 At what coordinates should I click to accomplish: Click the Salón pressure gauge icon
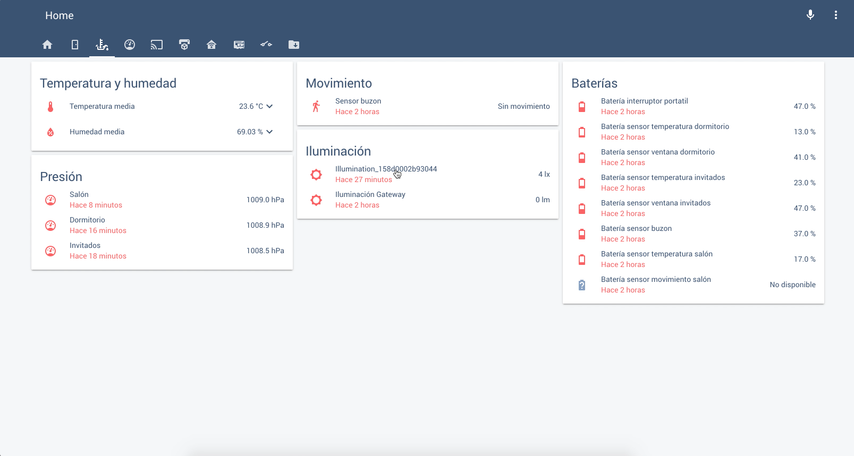50,200
